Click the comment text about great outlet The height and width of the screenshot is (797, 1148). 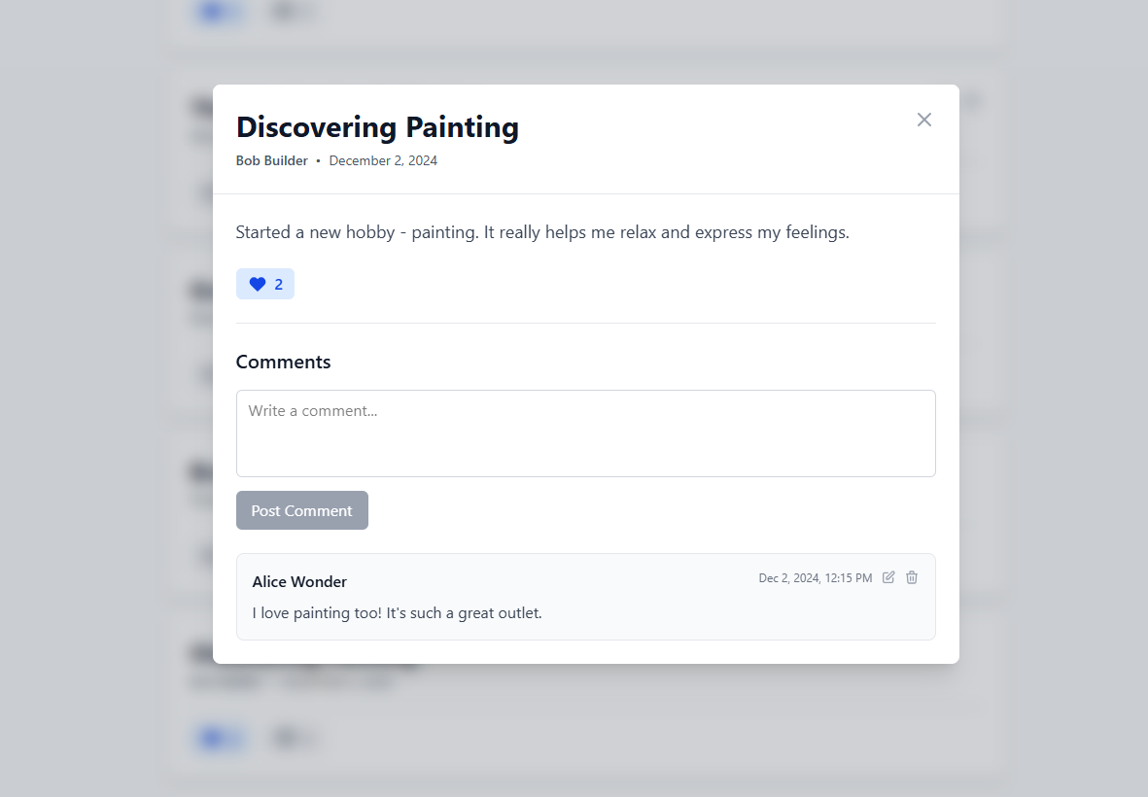[397, 612]
